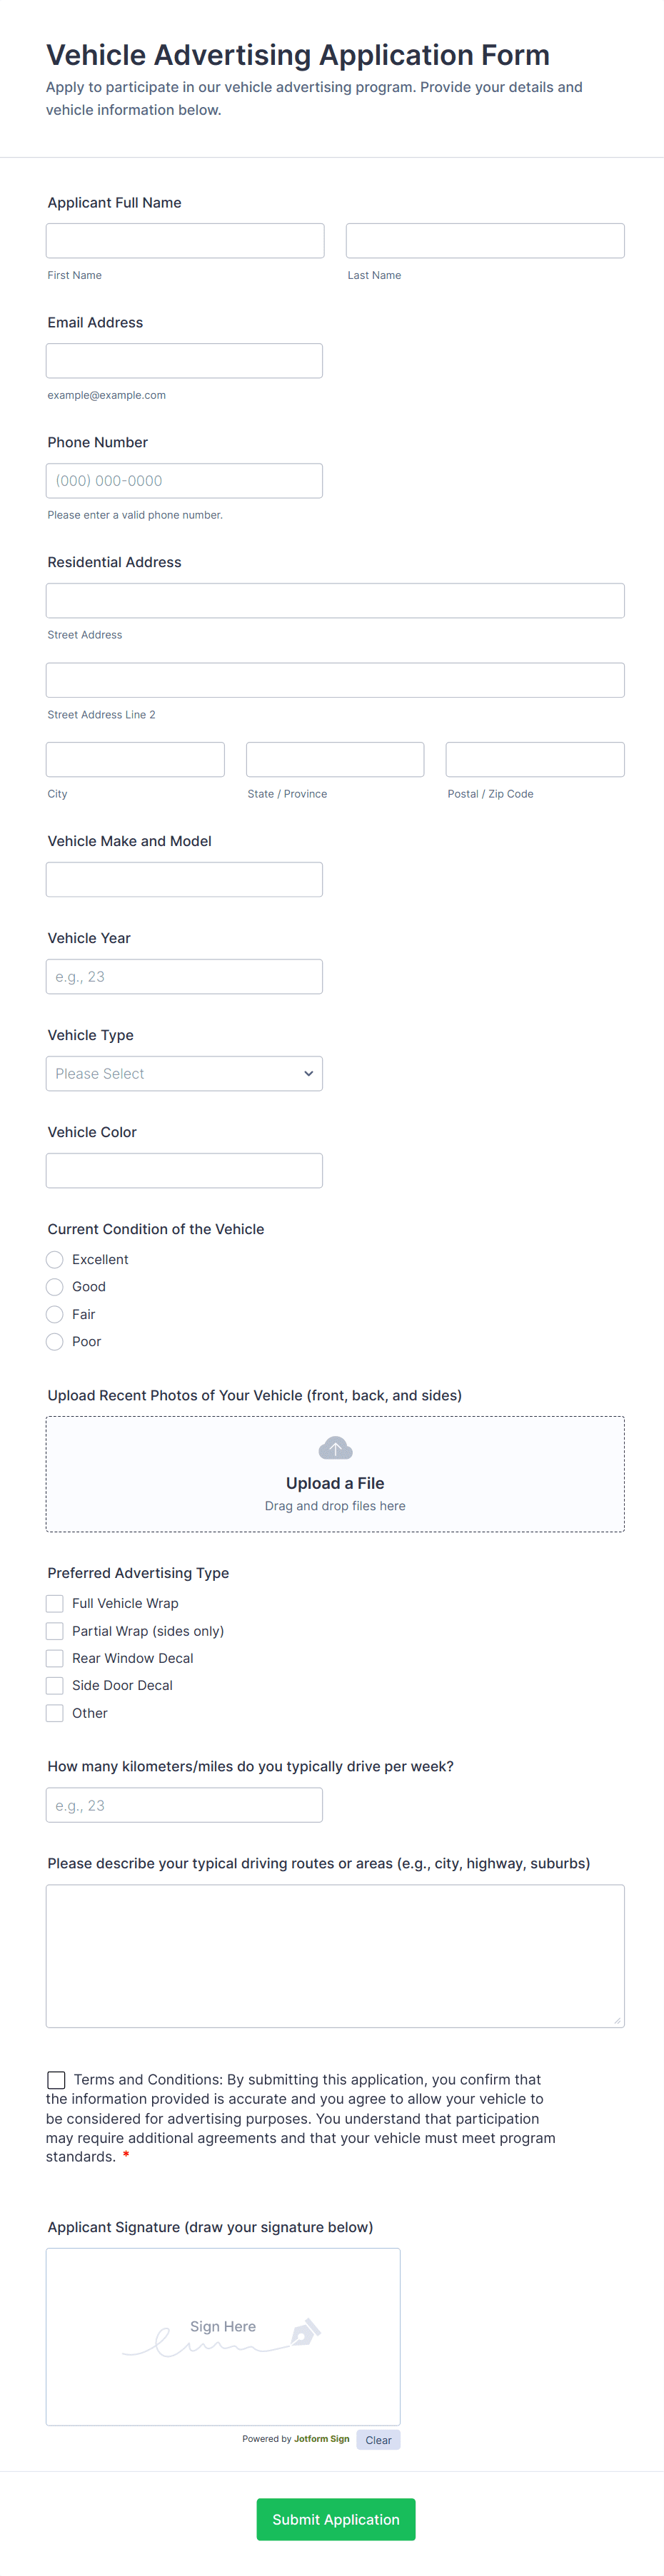Screen dimensions: 664x2576
Task: Tick the Rear Window Decal checkbox
Action: point(55,1658)
